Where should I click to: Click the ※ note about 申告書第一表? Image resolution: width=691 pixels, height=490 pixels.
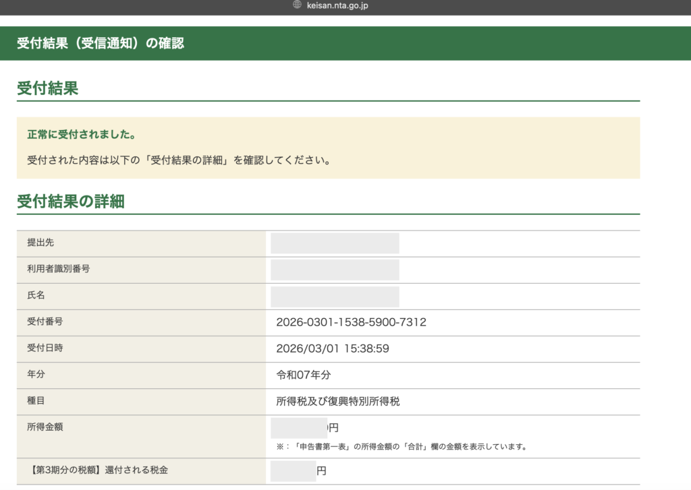[x=401, y=446]
